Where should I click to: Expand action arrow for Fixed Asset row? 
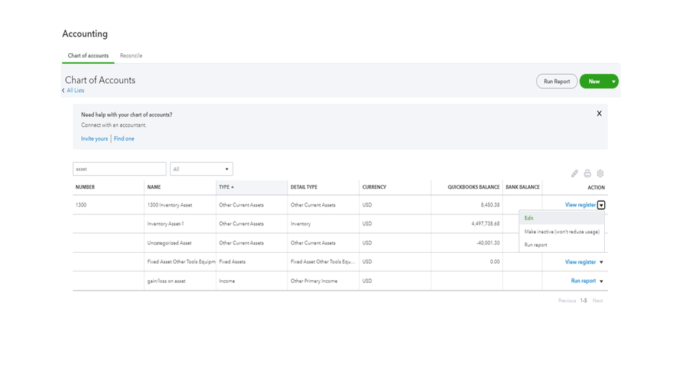(x=601, y=262)
